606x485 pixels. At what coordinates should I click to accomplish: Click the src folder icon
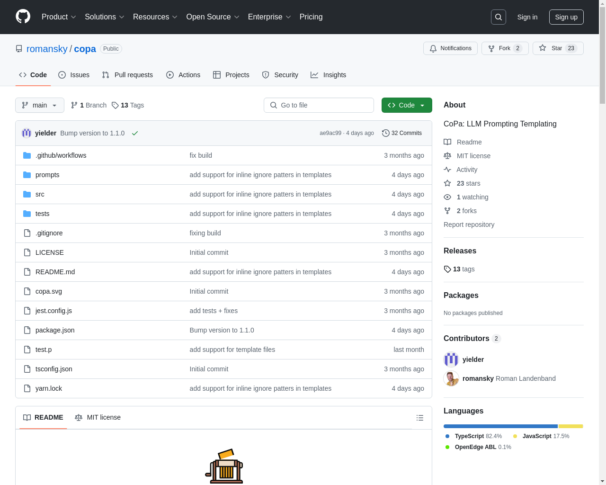point(27,194)
